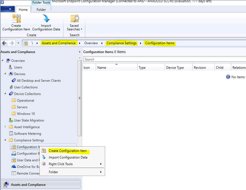Viewport: 246px width, 190px height.
Task: Choose Create Configuration Item from context menu
Action: (x=72, y=151)
